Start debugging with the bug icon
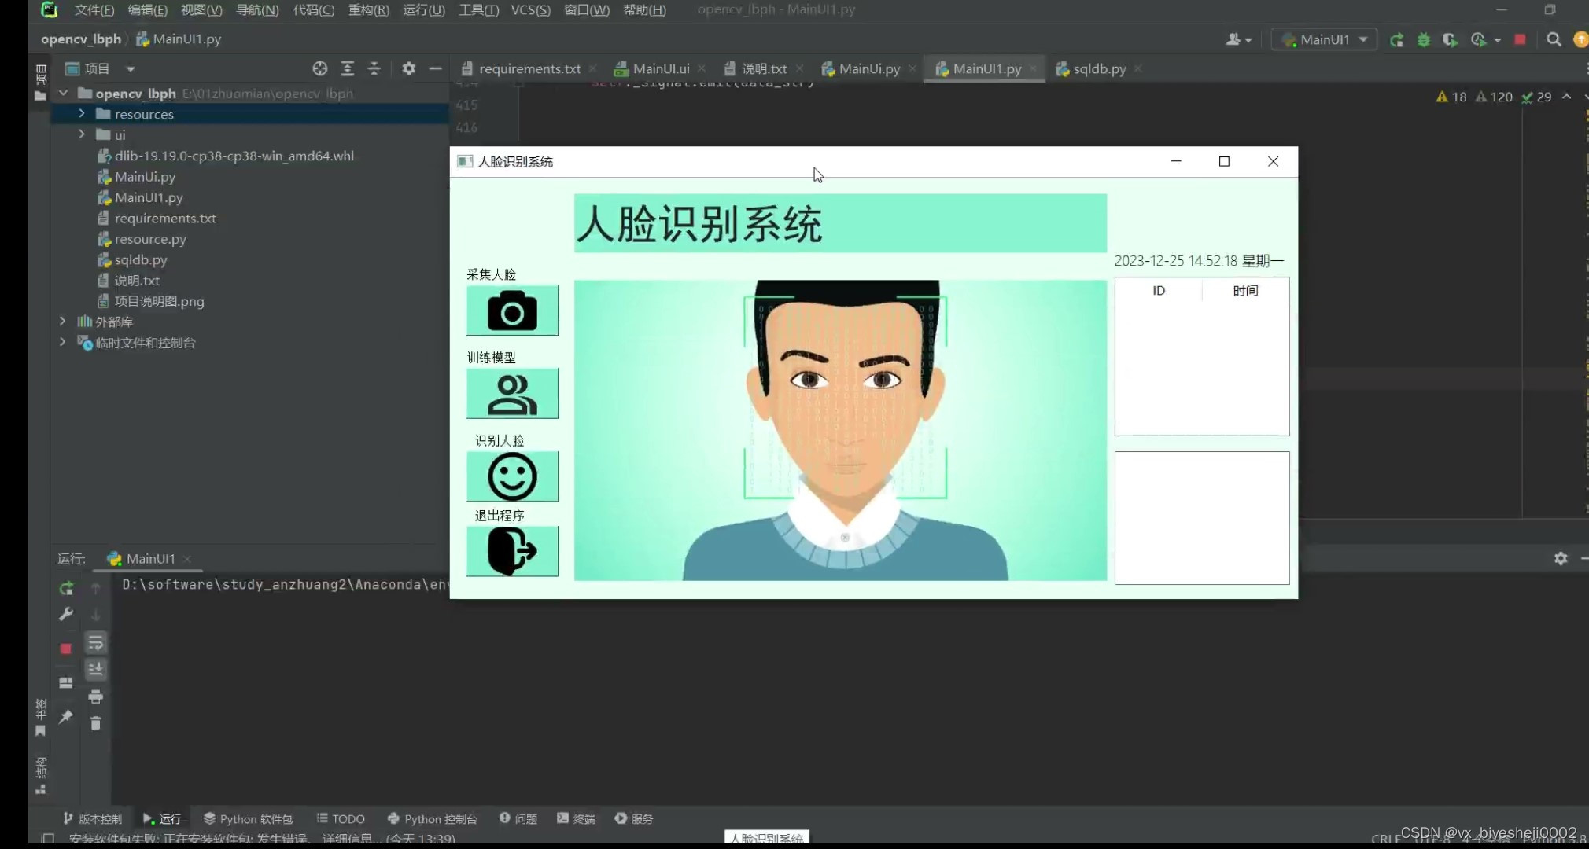1589x849 pixels. tap(1424, 39)
